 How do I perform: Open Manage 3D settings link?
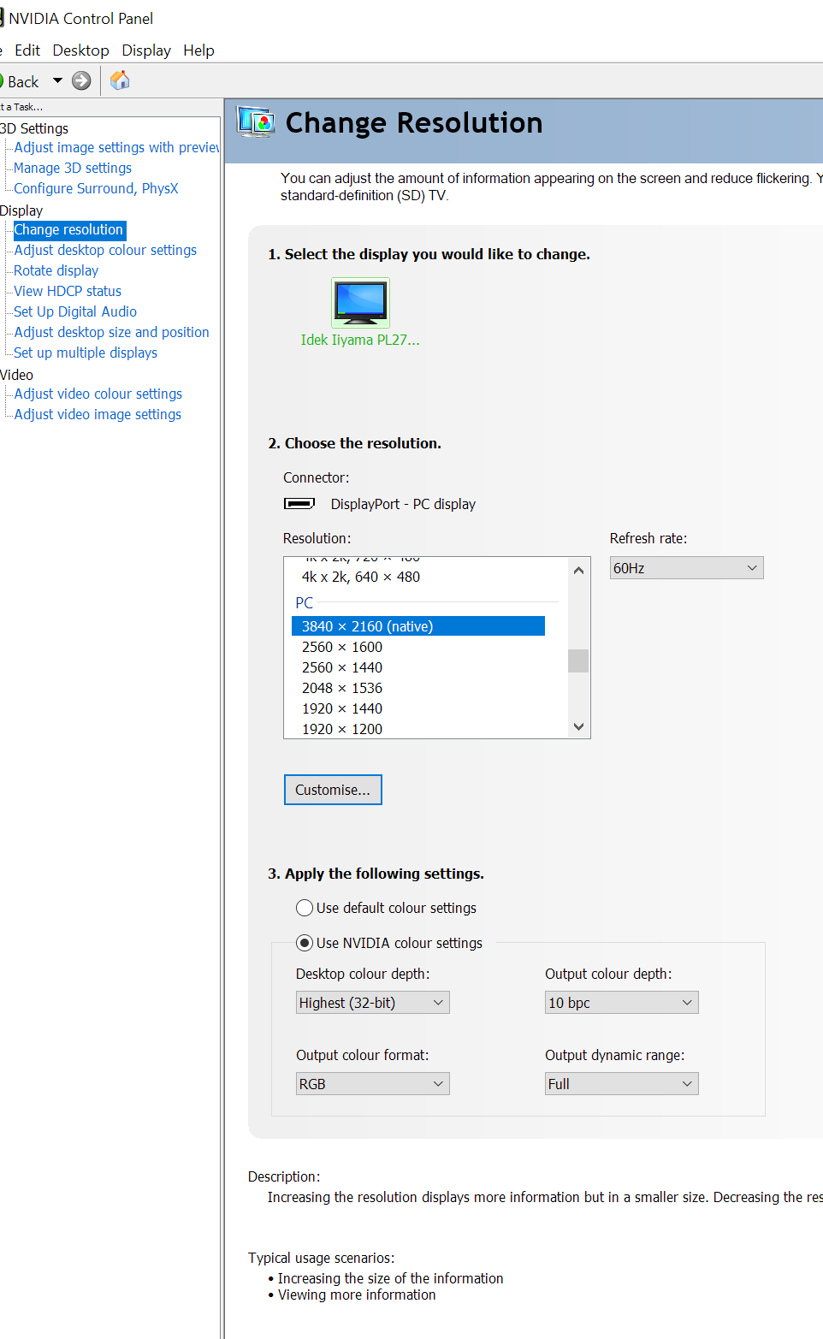pyautogui.click(x=73, y=168)
